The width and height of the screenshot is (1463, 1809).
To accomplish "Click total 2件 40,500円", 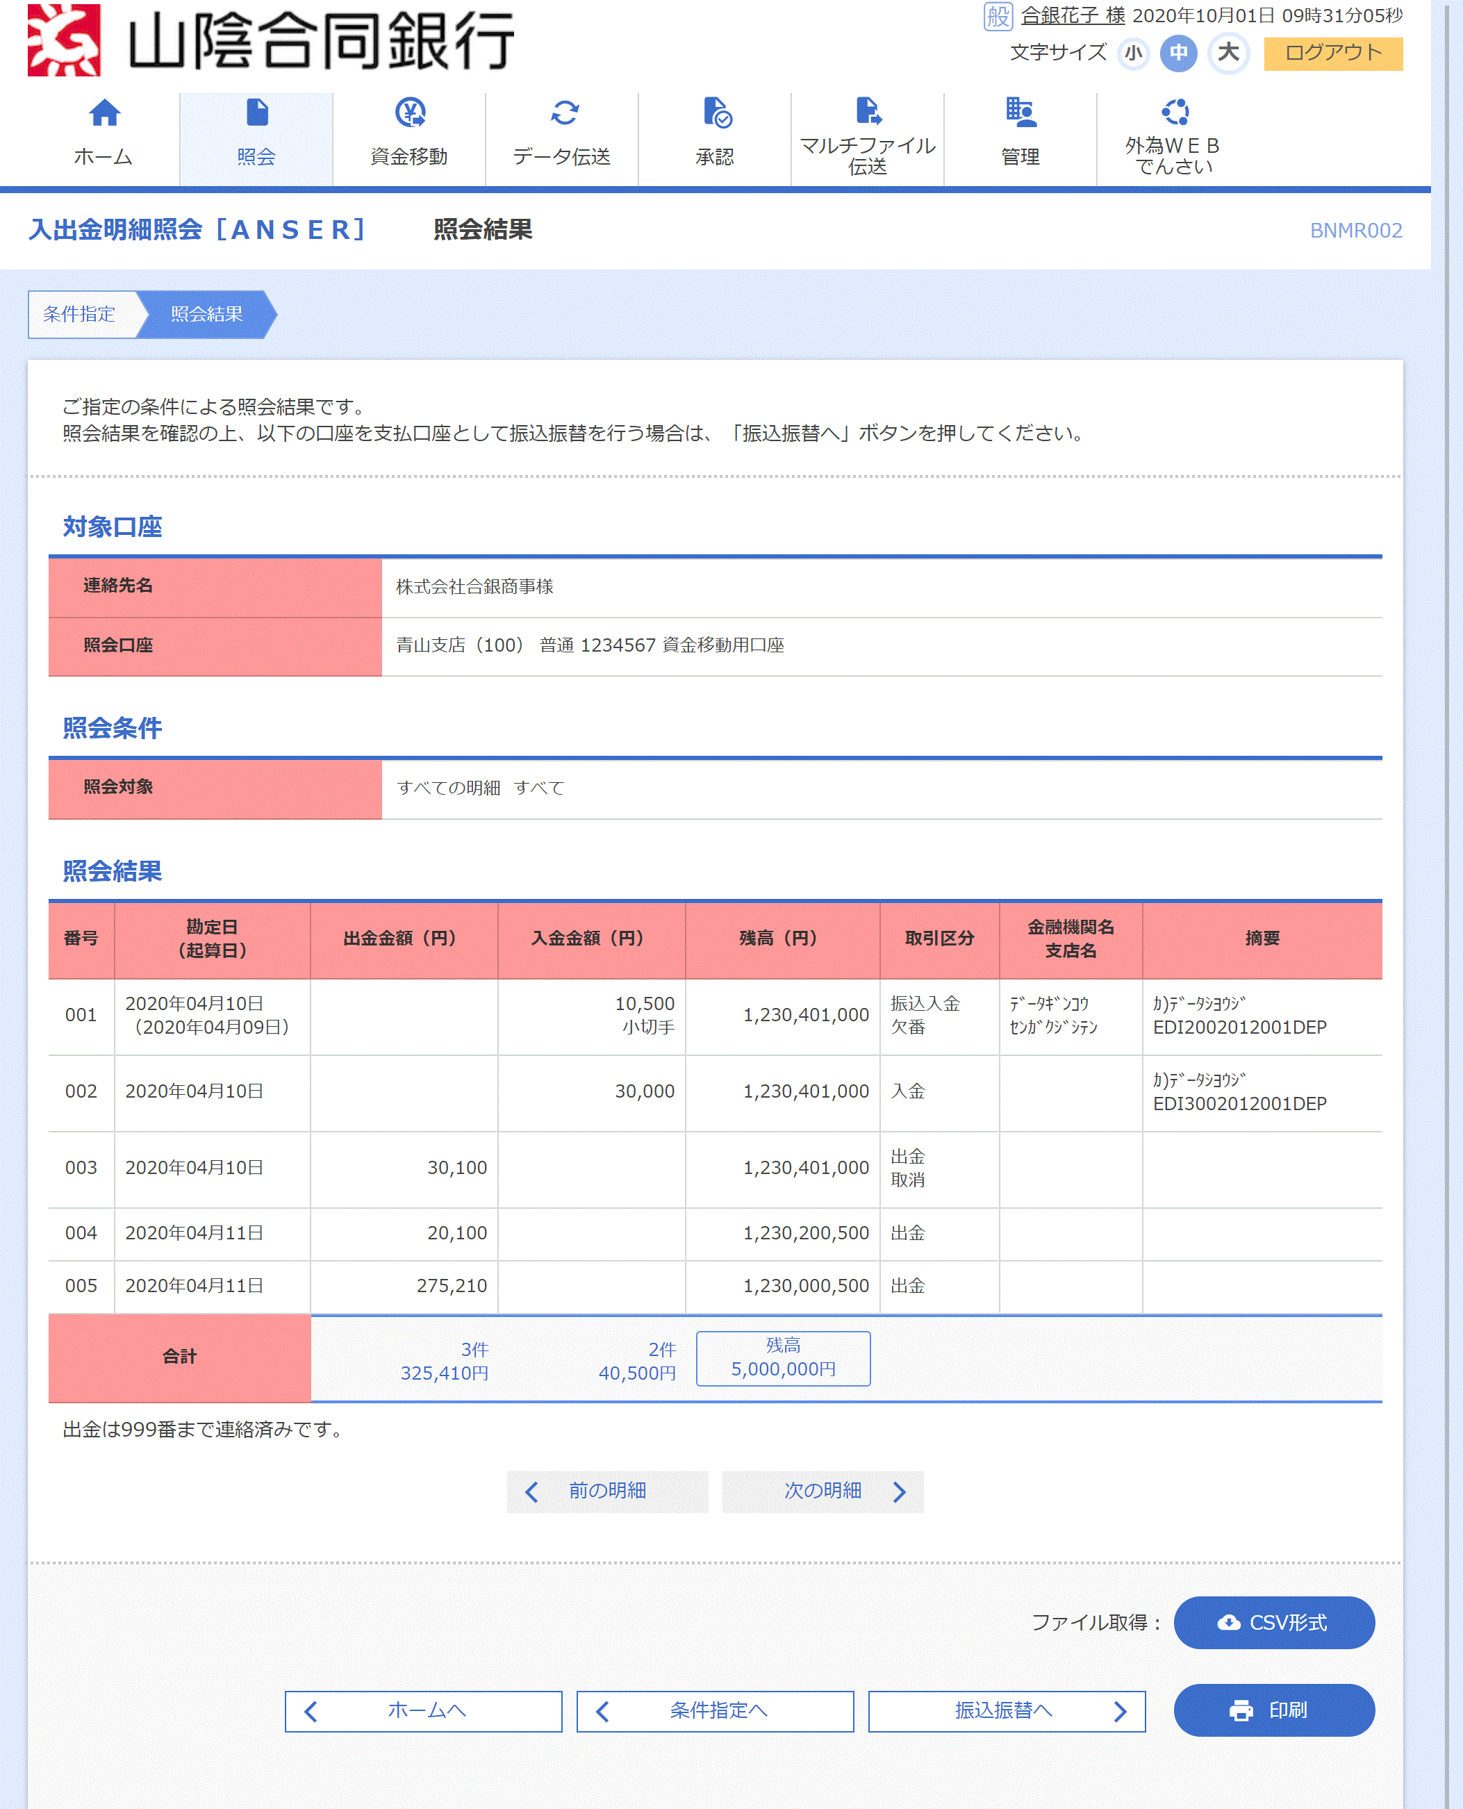I will tap(637, 1362).
